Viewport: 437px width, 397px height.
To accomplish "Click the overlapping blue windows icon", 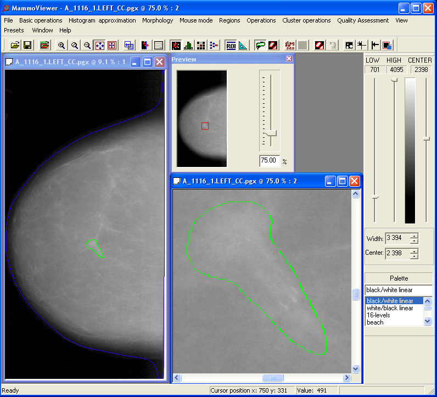I will click(129, 45).
